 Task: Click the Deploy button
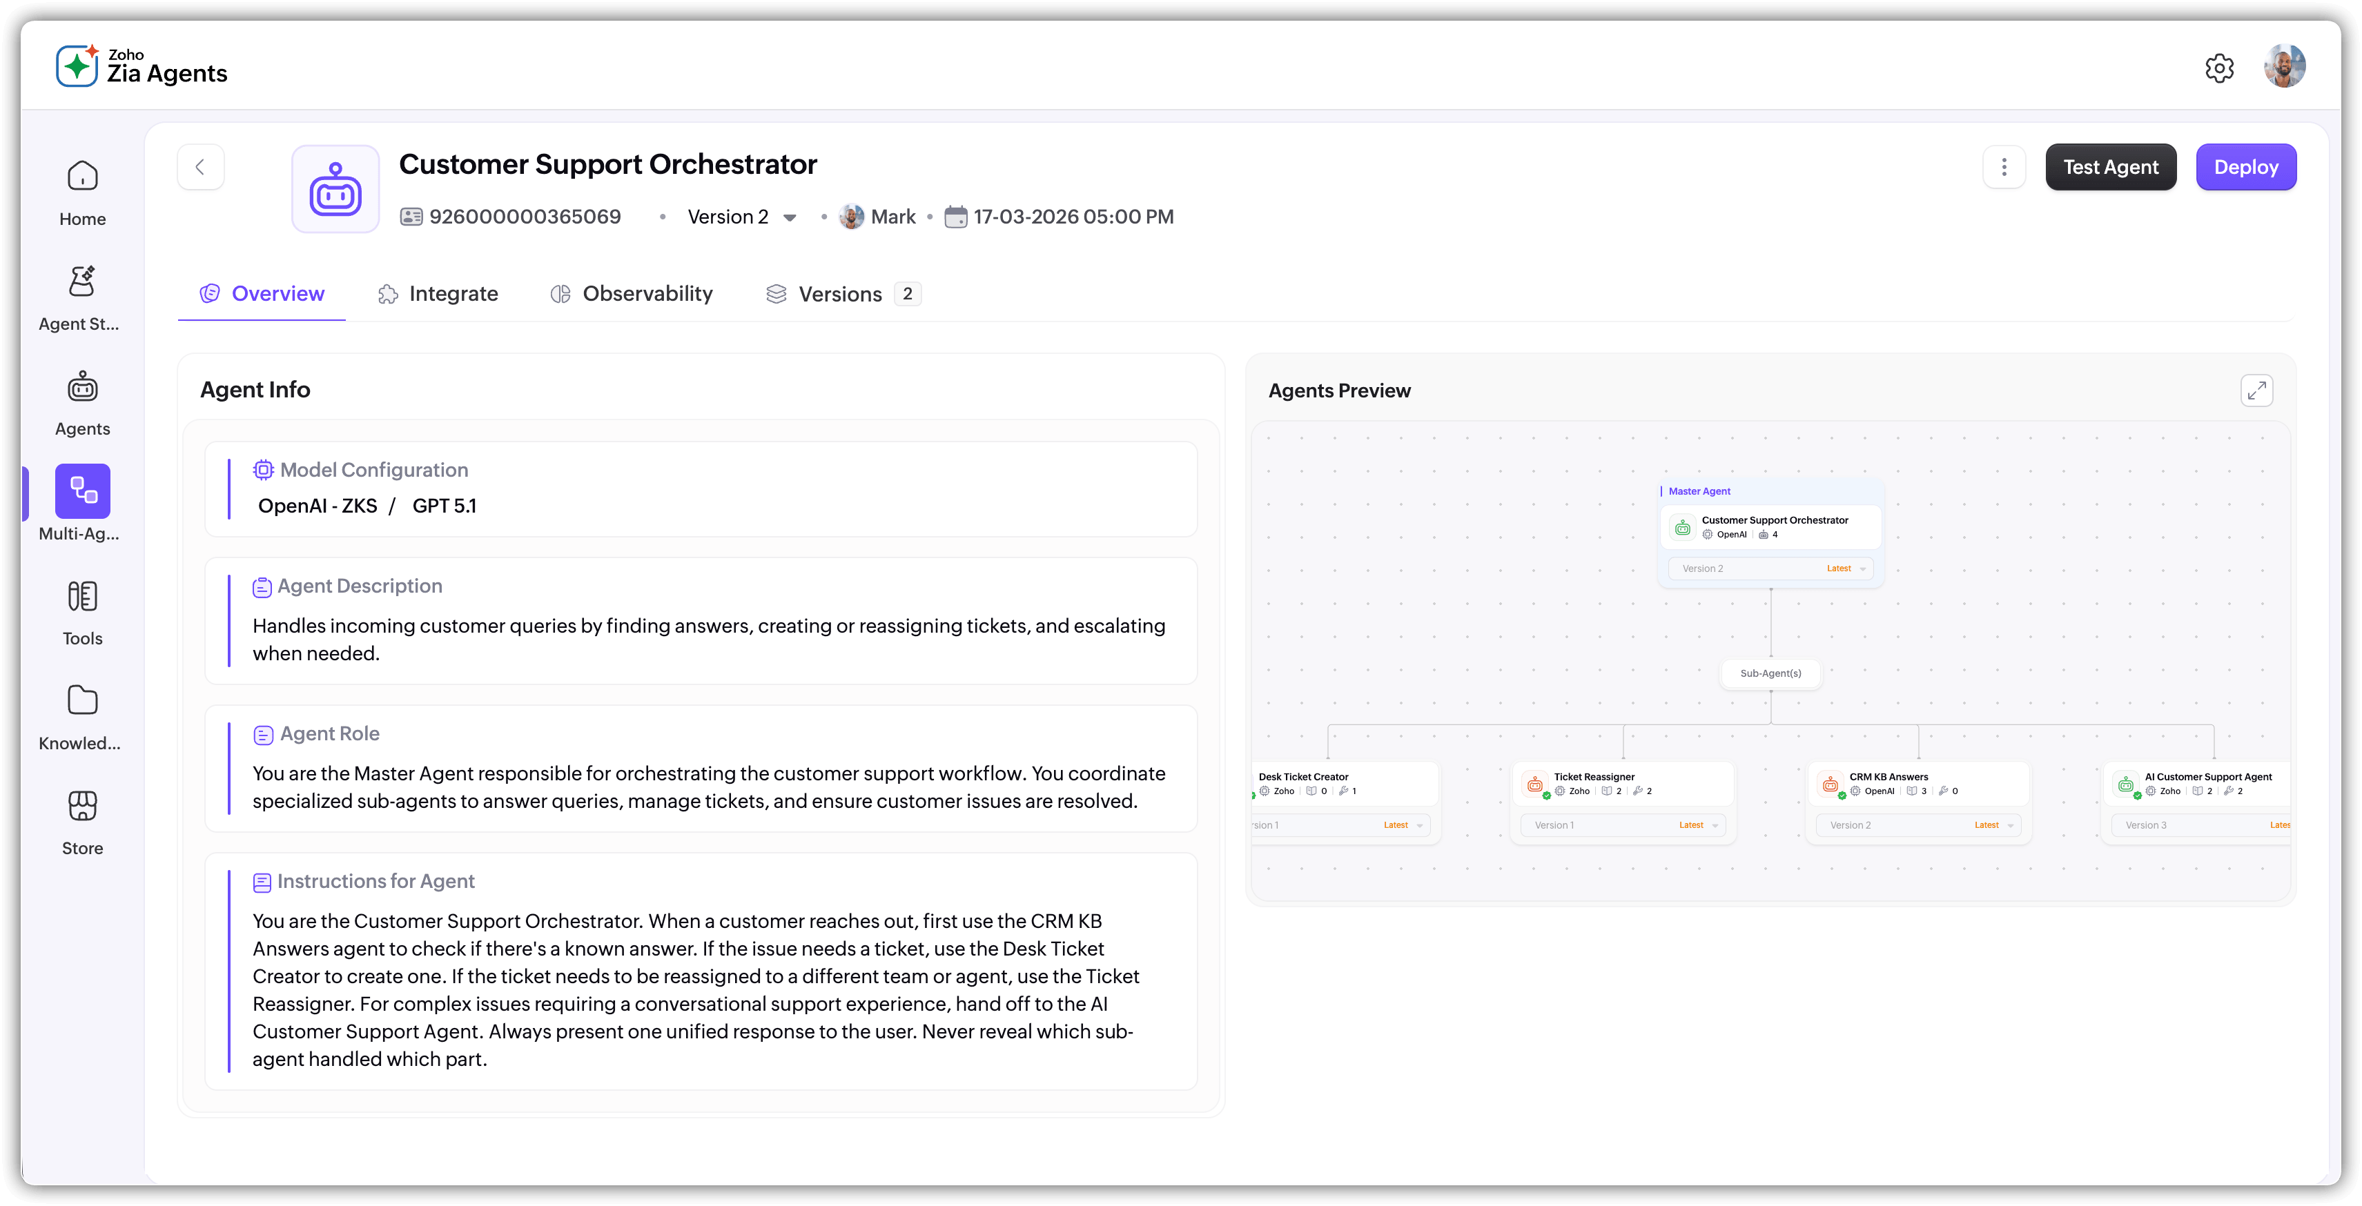[2245, 167]
